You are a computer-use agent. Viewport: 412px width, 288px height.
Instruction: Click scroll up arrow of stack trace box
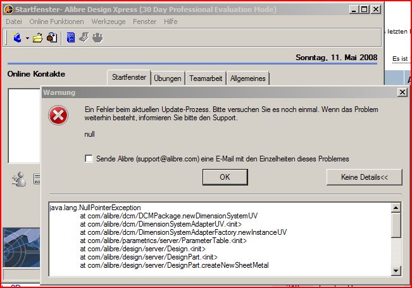396,208
